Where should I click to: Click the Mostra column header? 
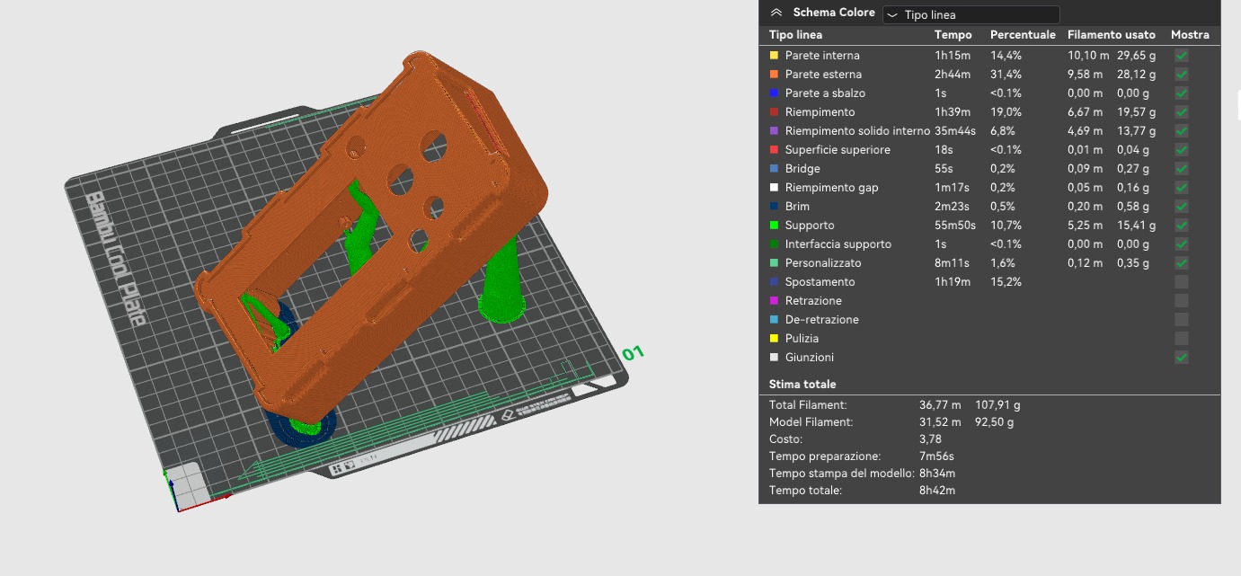pyautogui.click(x=1190, y=35)
